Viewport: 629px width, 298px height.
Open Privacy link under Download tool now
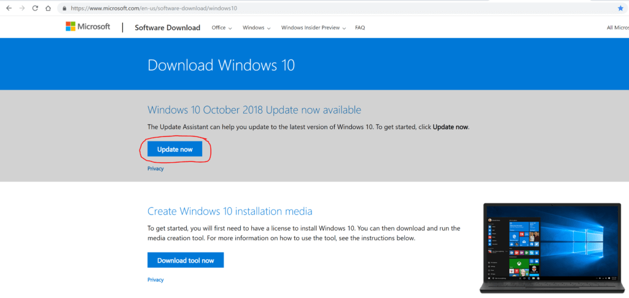tap(155, 280)
